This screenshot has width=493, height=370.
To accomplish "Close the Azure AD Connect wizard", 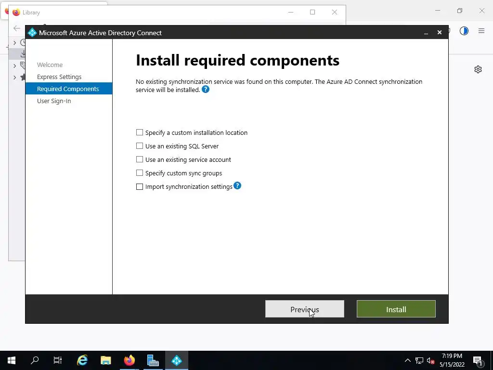I will pos(440,32).
